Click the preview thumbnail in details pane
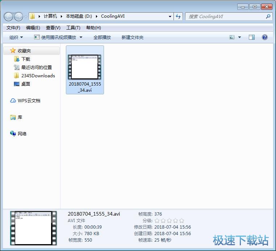 [33, 228]
